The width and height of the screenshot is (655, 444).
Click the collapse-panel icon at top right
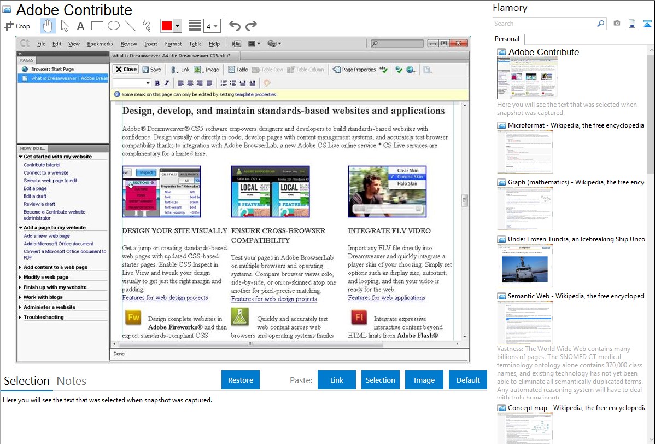tap(647, 24)
